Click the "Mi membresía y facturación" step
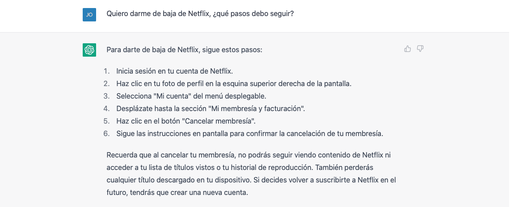Image resolution: width=510 pixels, height=207 pixels. click(x=211, y=108)
